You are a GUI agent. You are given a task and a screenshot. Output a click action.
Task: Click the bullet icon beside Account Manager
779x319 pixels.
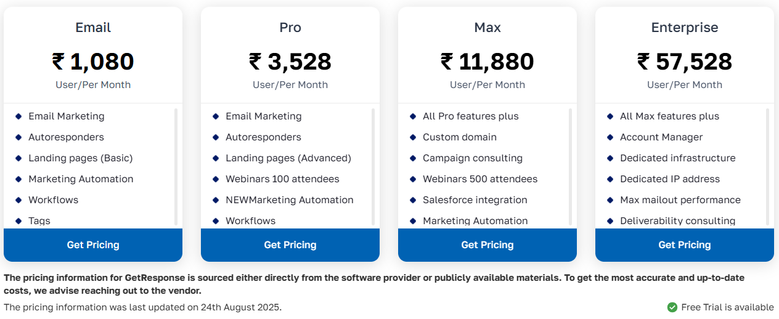point(610,137)
